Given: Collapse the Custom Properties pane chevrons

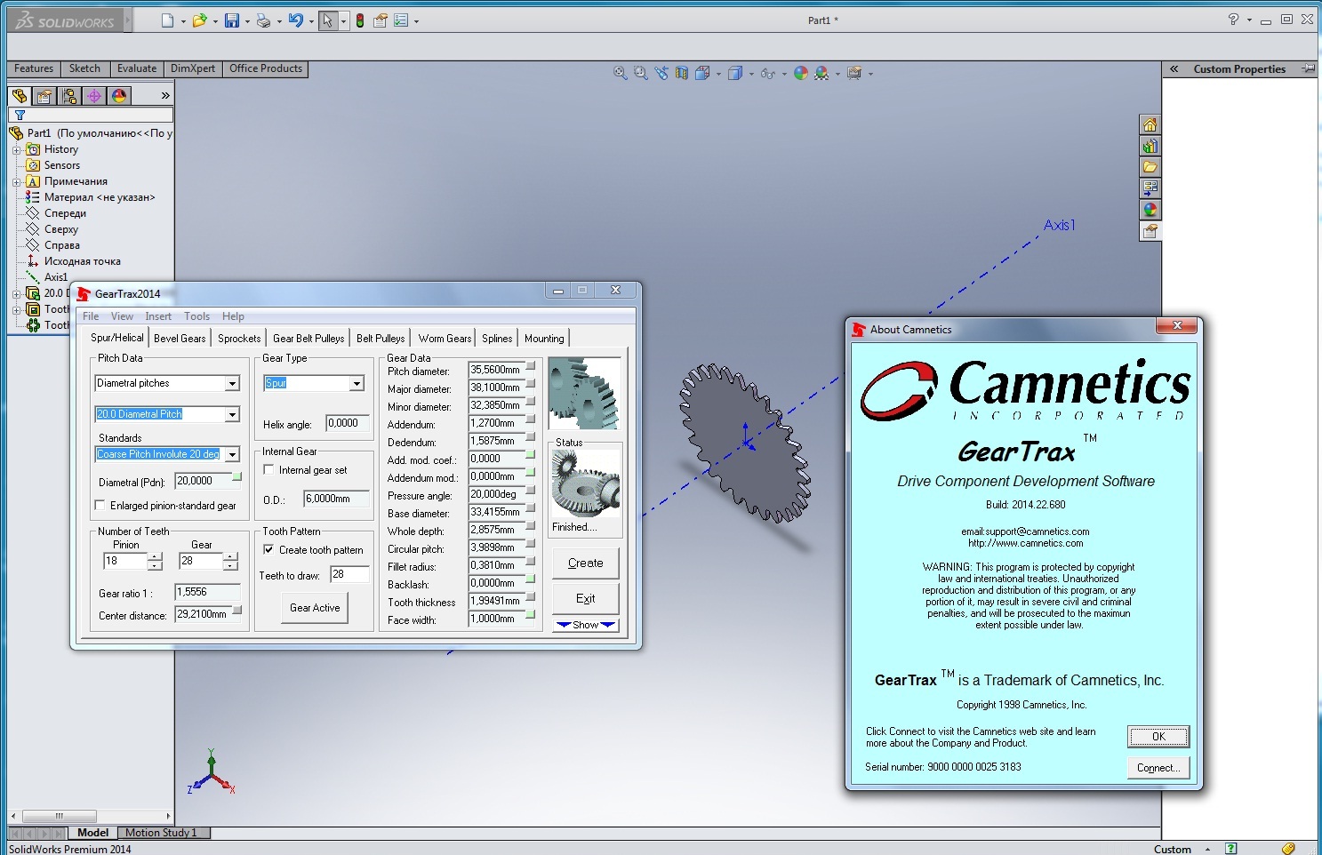Looking at the screenshot, I should tap(1174, 68).
